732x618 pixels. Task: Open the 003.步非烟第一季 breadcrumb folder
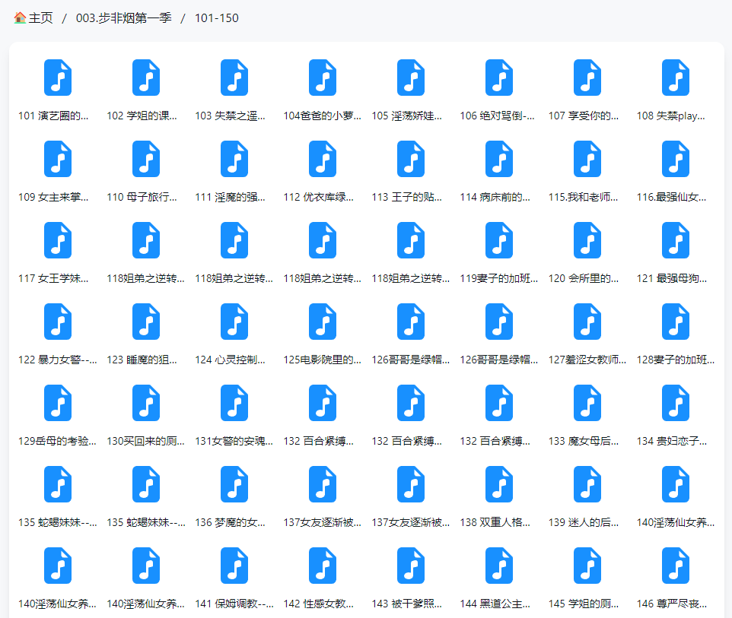(x=123, y=18)
